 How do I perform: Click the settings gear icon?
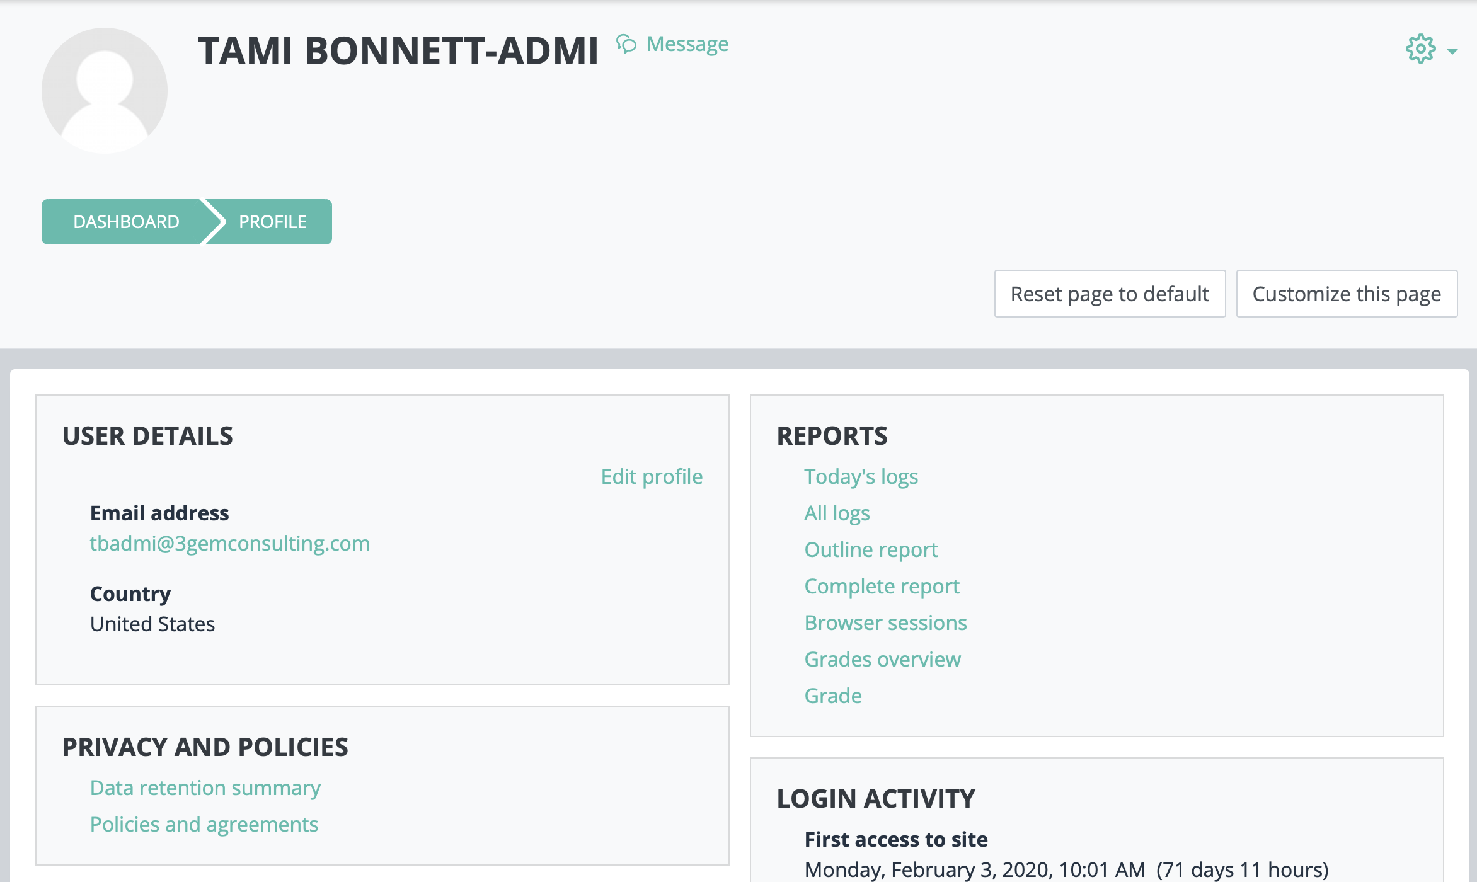[1420, 48]
